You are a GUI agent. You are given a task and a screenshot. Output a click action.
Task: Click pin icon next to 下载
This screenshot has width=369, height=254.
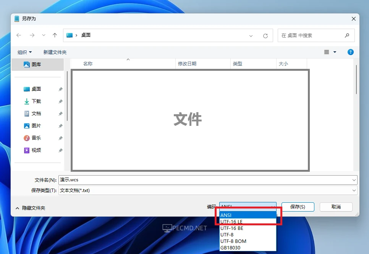click(x=60, y=101)
